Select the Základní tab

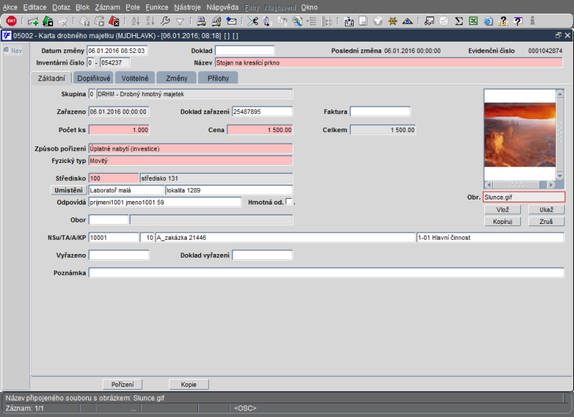tap(52, 78)
